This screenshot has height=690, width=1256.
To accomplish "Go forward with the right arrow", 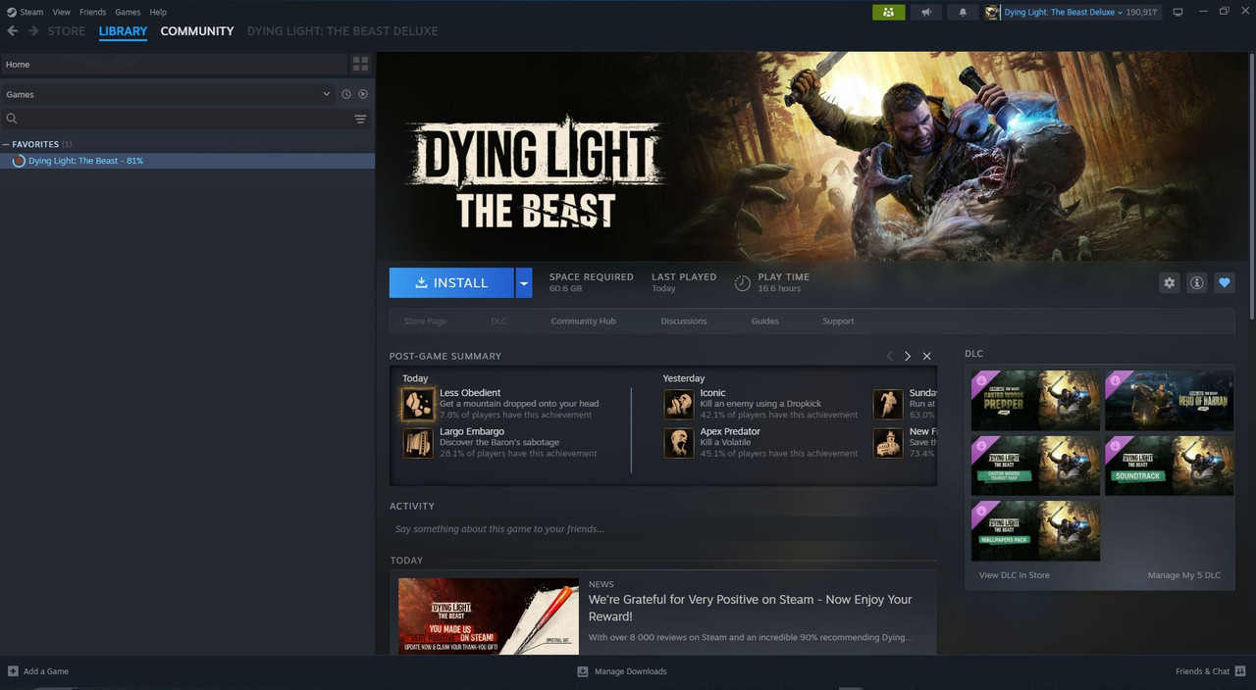I will point(33,31).
